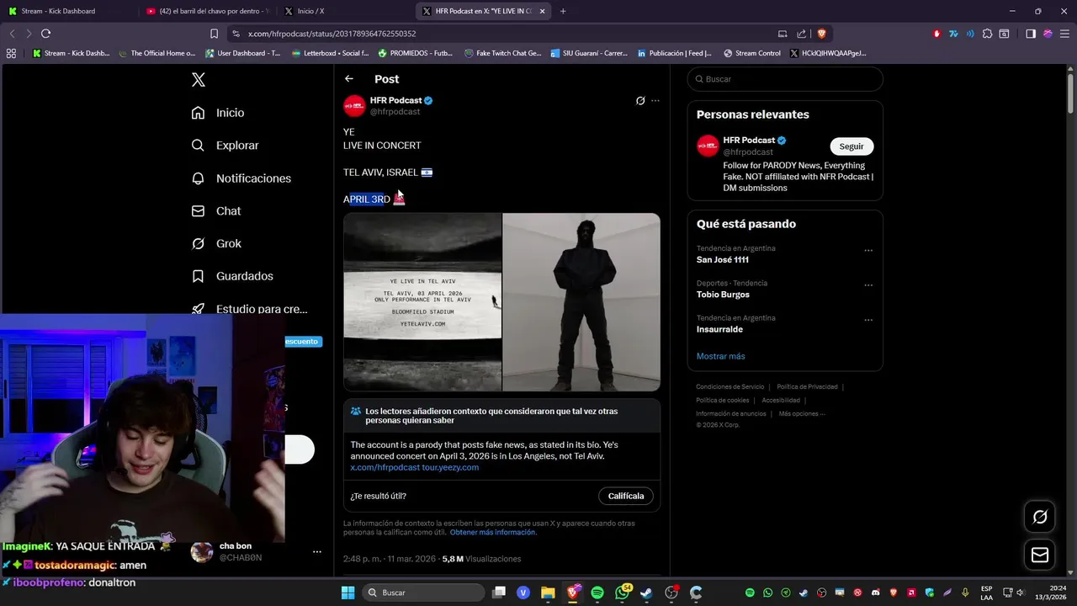This screenshot has height=606, width=1077.
Task: Click the volume speaker icon in the tray
Action: [1020, 593]
